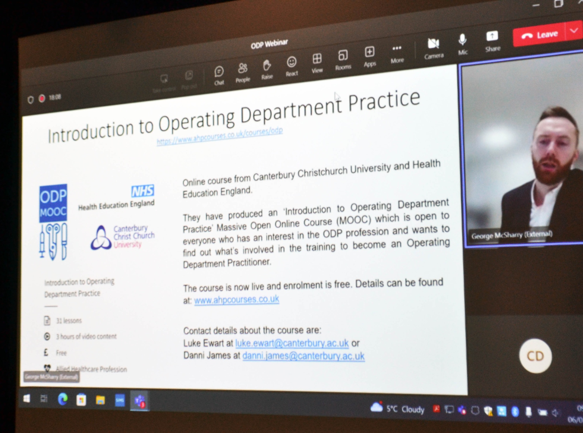Open the volume speaker tray icon
Screen dimensions: 583x433
[555, 413]
